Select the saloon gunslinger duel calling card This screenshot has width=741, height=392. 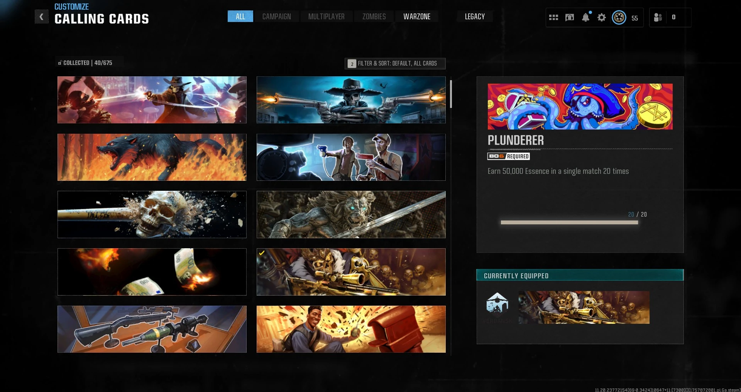[152, 100]
